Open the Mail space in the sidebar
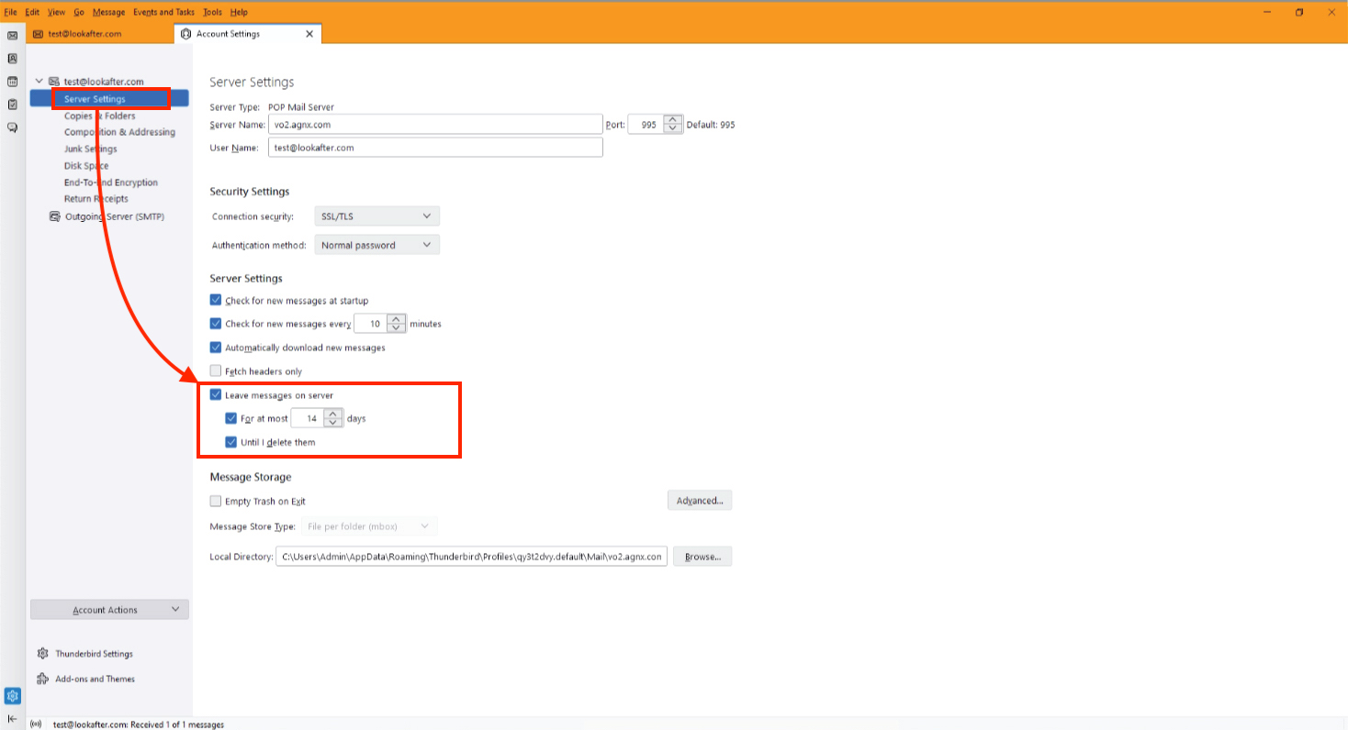Screen dimensions: 1348x730 13,35
